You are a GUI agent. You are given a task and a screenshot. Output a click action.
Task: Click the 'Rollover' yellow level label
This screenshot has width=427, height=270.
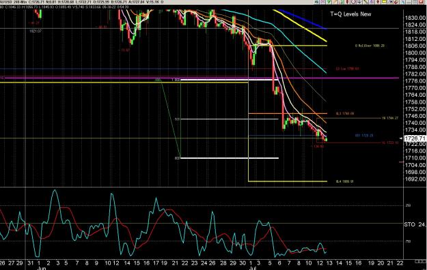click(x=370, y=46)
